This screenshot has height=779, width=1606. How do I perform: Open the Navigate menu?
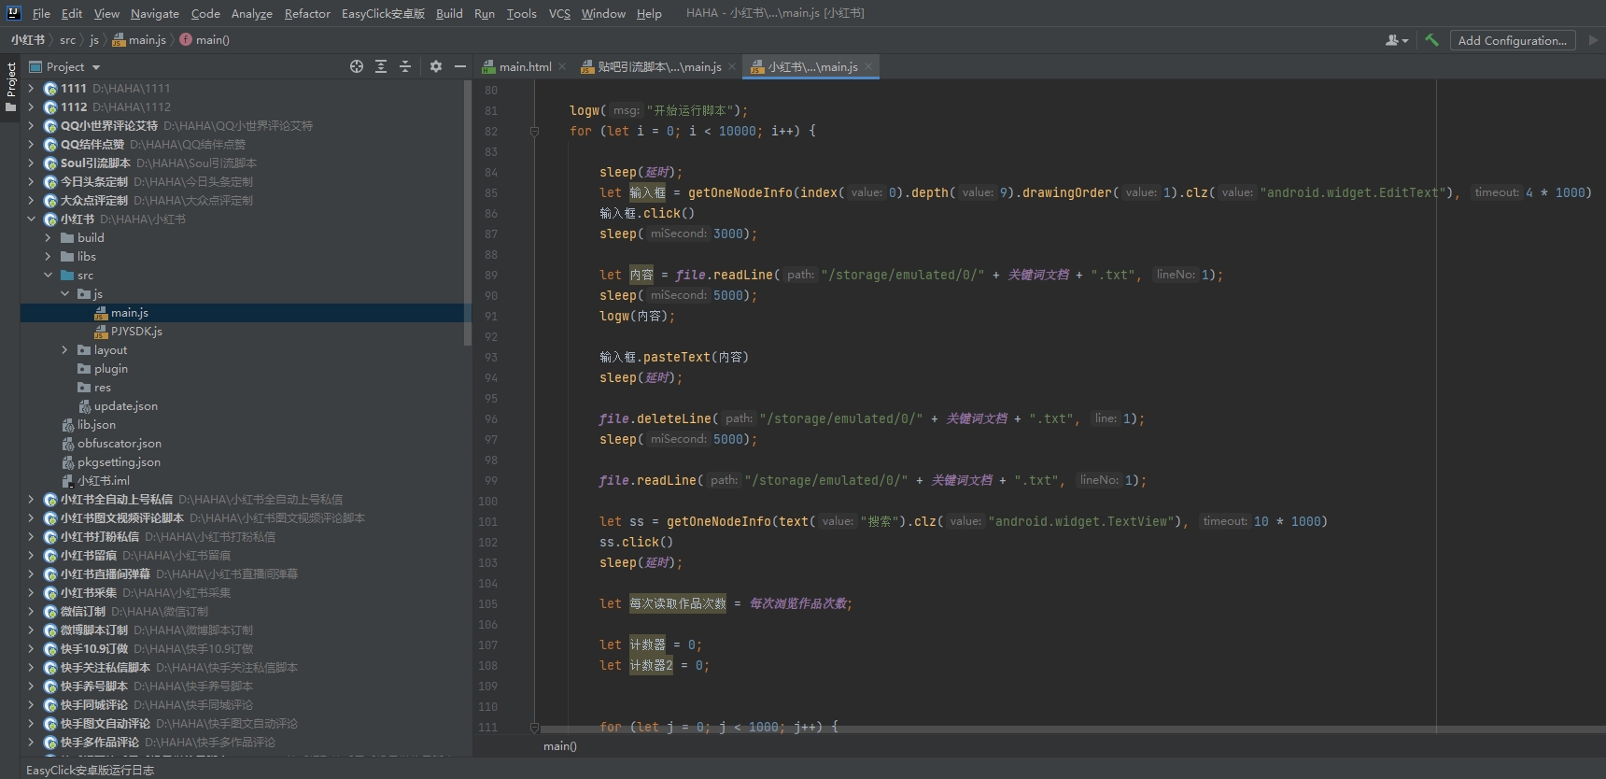(155, 13)
